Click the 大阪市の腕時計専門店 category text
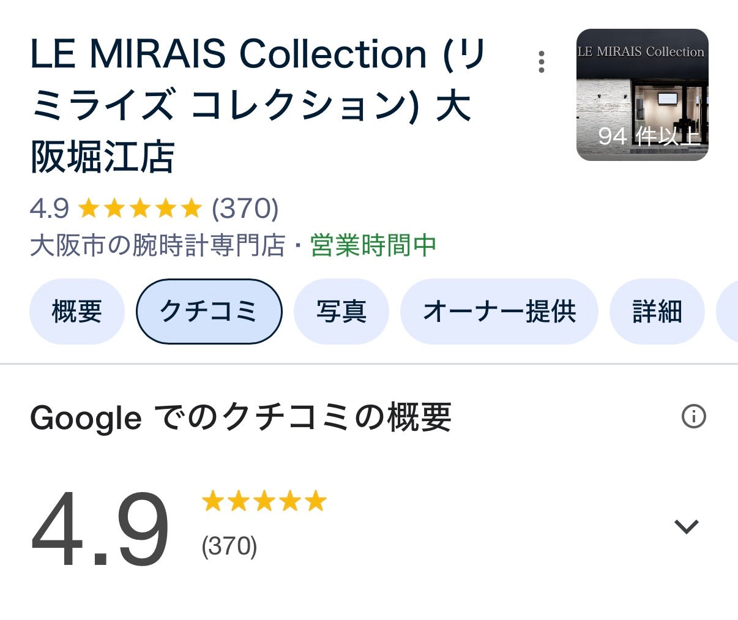 click(x=157, y=246)
